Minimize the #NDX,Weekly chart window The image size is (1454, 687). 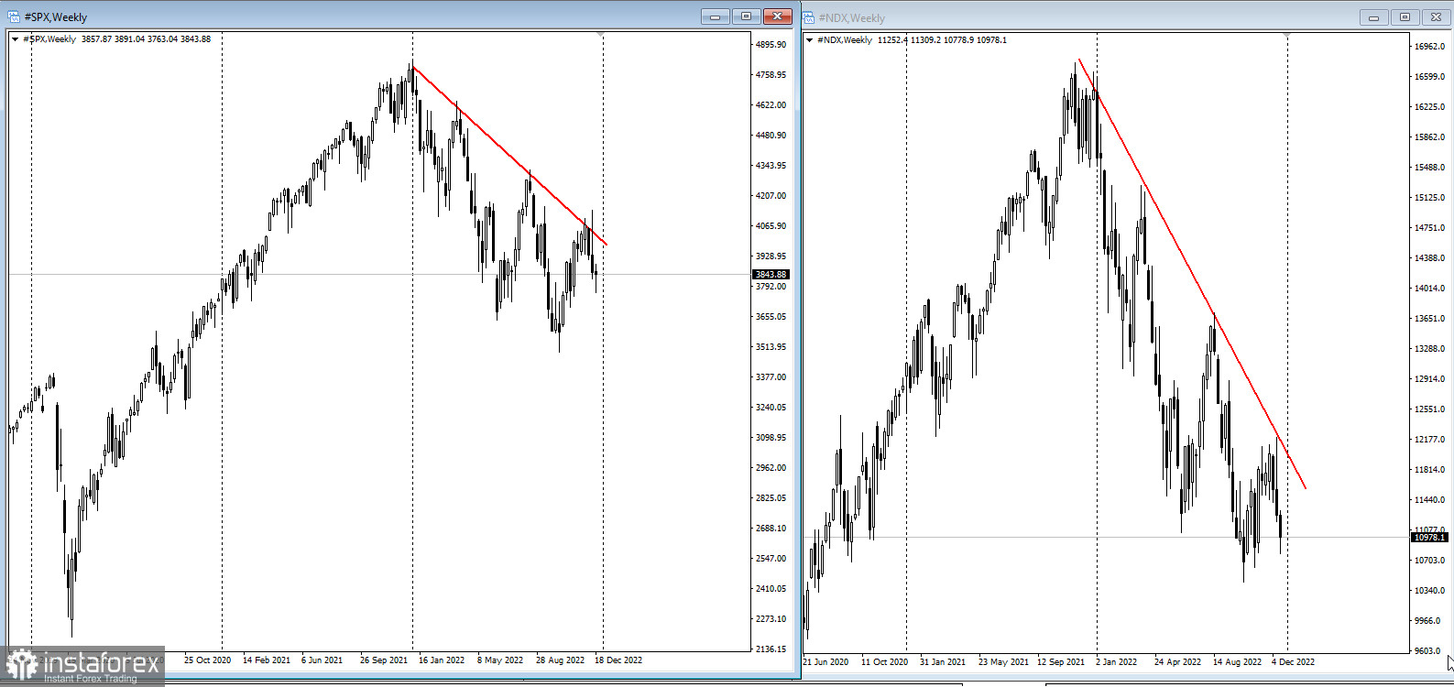click(1374, 17)
